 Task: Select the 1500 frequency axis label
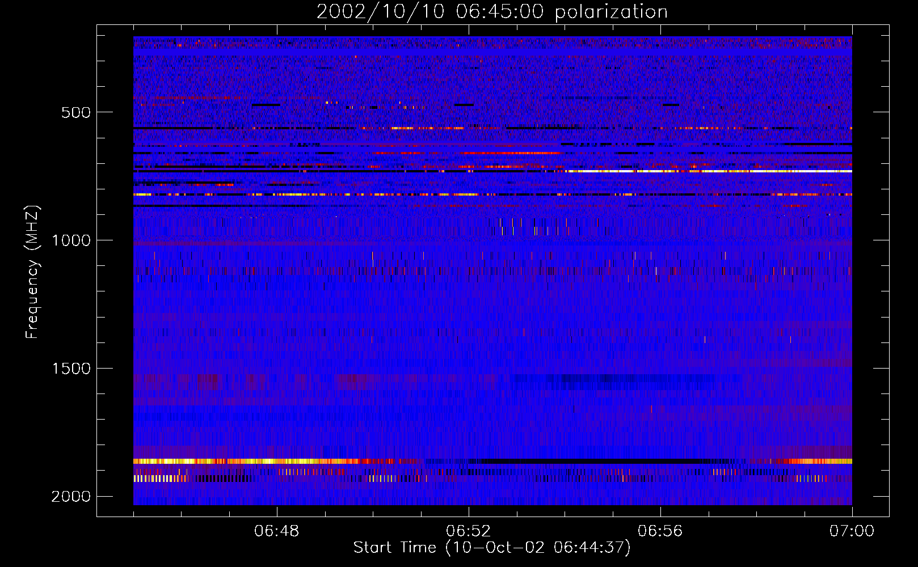coord(71,369)
